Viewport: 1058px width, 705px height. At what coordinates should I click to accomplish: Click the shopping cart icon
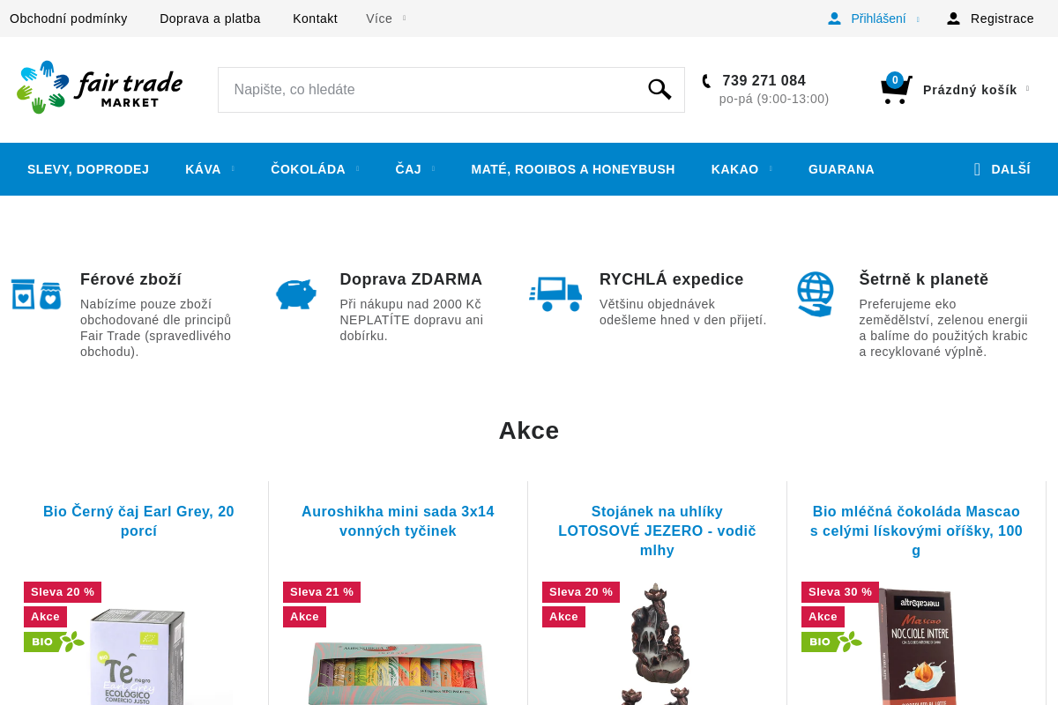[x=896, y=90]
